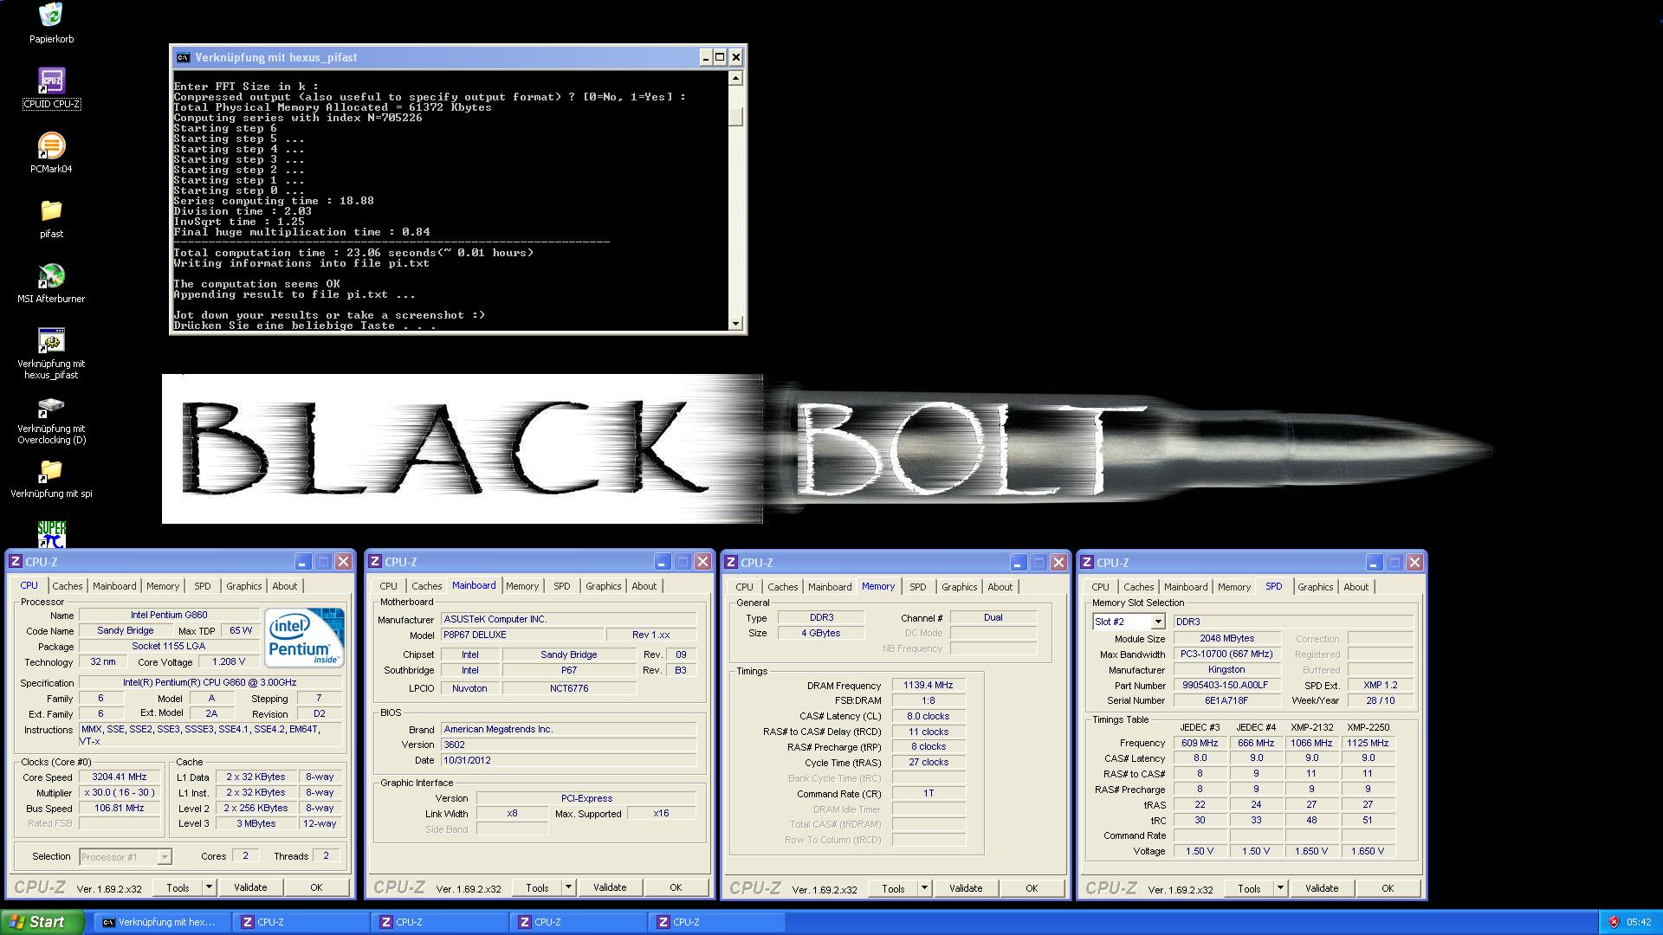Open the hexus_pifast shortcut icon on desktop
Image resolution: width=1663 pixels, height=935 pixels.
(x=51, y=340)
